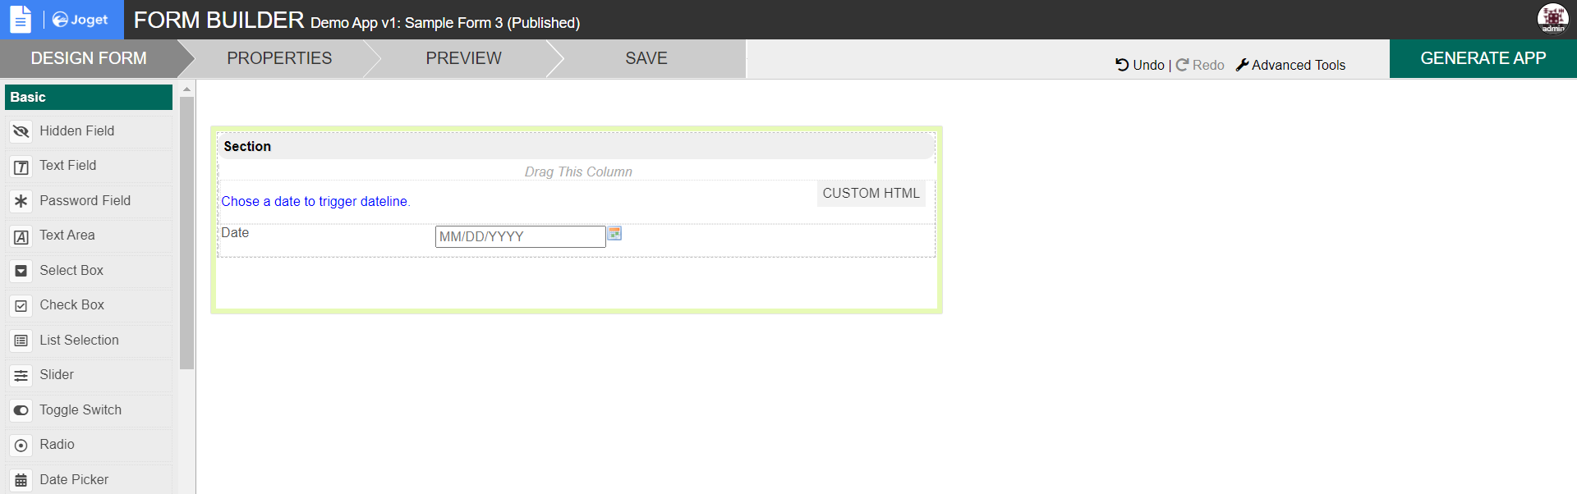Open the Preview step
The height and width of the screenshot is (494, 1577).
(463, 58)
